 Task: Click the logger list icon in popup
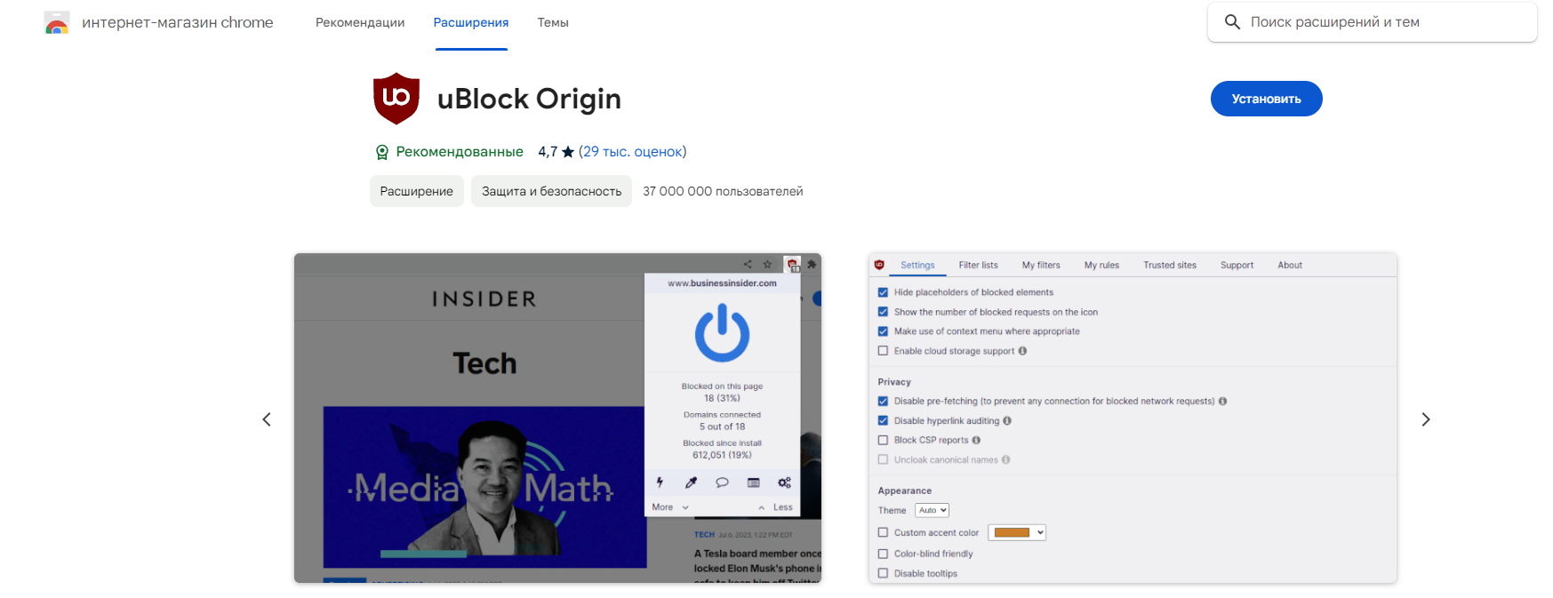point(753,482)
